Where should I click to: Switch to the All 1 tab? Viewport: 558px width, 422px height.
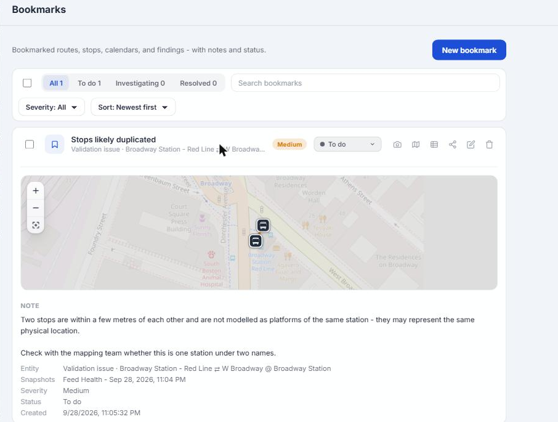click(x=56, y=83)
